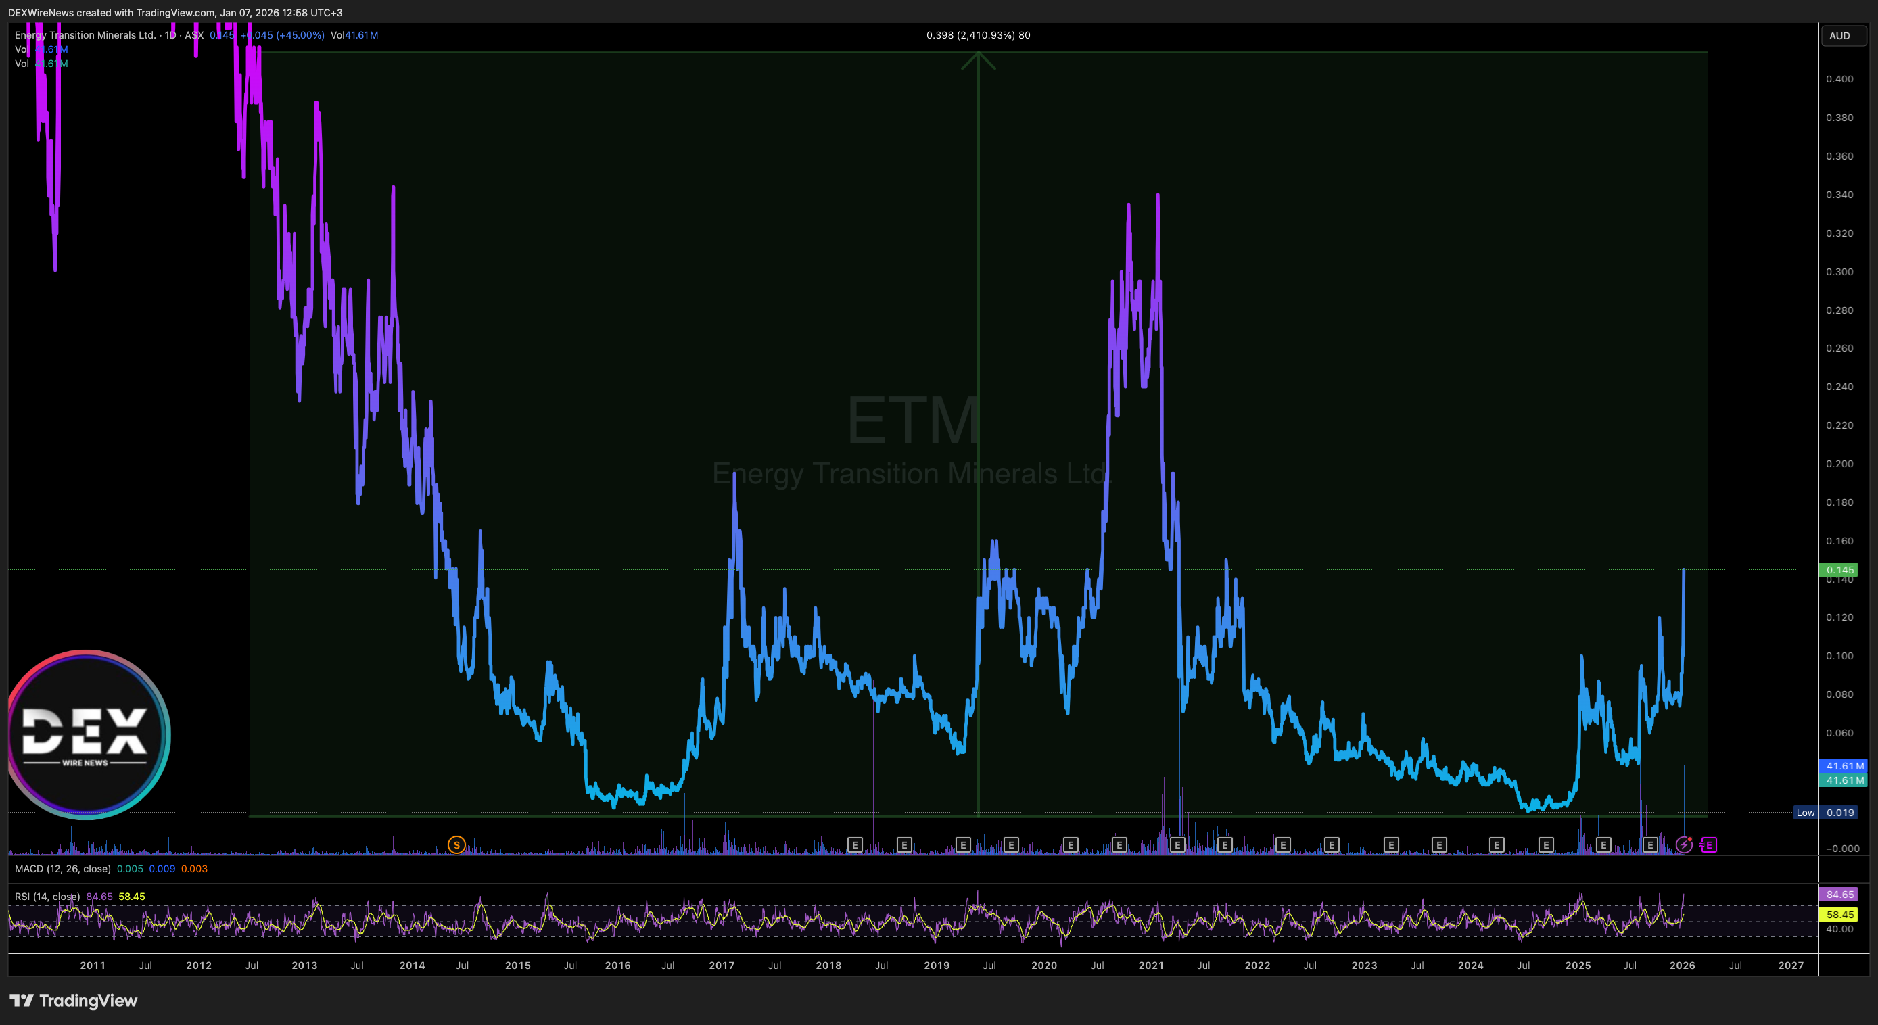Click the TradingView logo at bottom left
Viewport: 1878px width, 1025px height.
[74, 1000]
